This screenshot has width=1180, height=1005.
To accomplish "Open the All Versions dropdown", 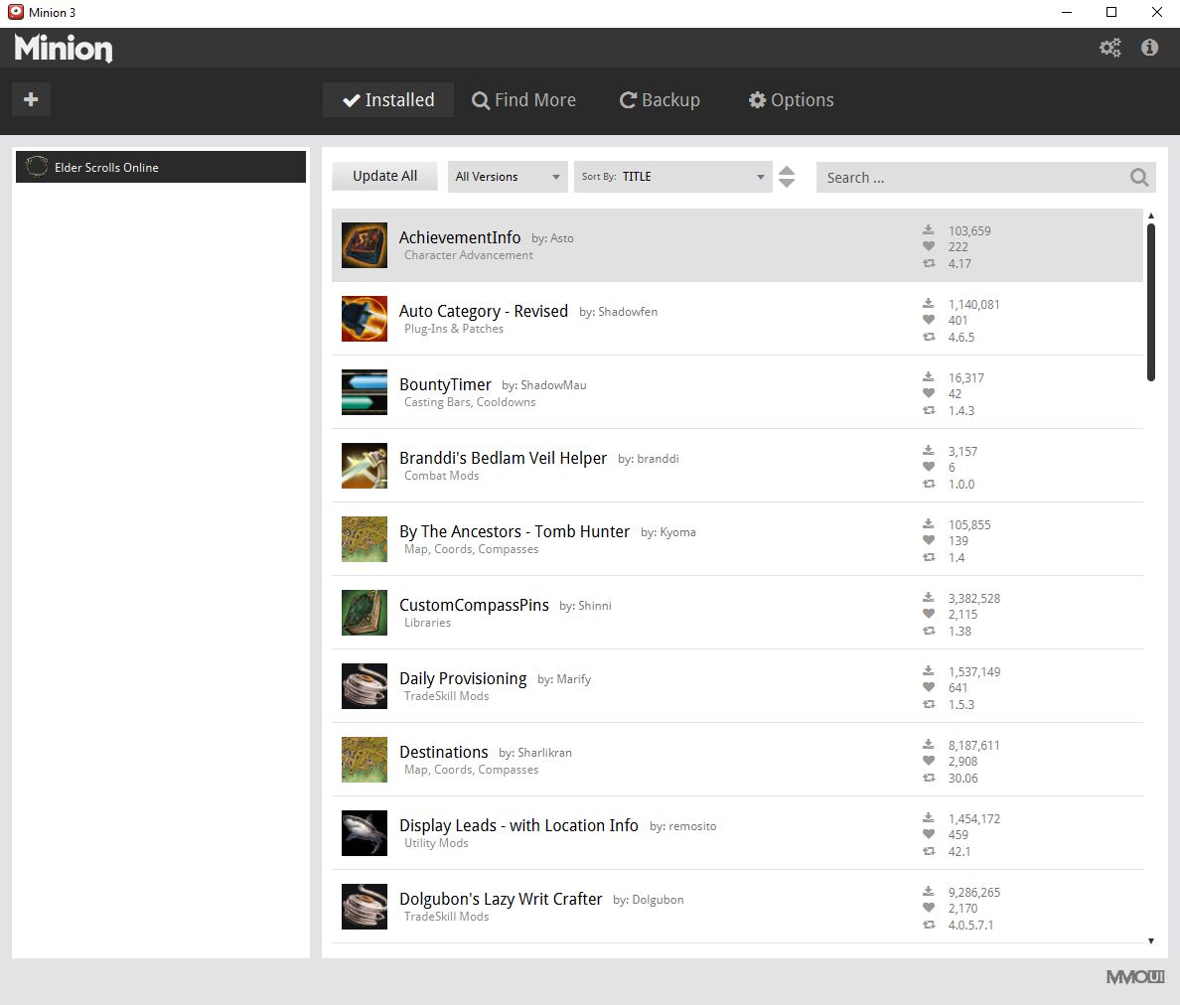I will [x=508, y=177].
